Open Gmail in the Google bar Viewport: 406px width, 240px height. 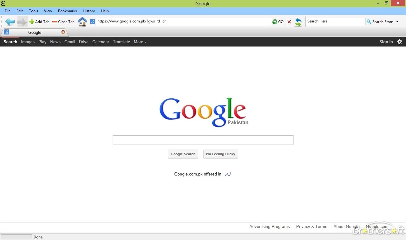coord(70,42)
